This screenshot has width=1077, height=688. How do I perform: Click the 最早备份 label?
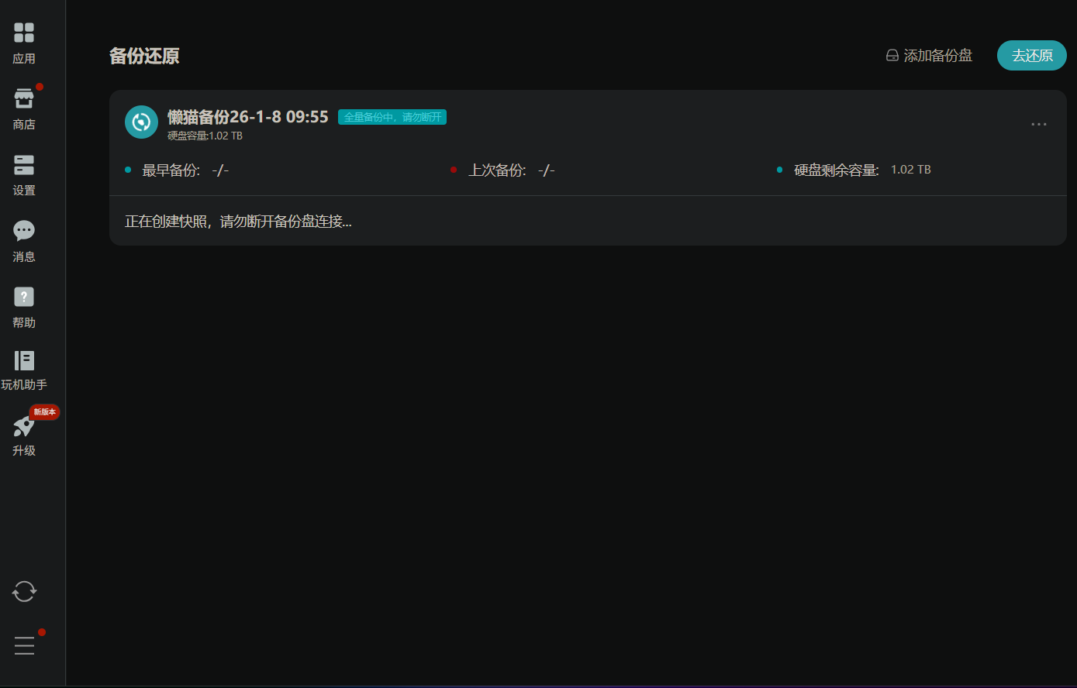pos(171,170)
